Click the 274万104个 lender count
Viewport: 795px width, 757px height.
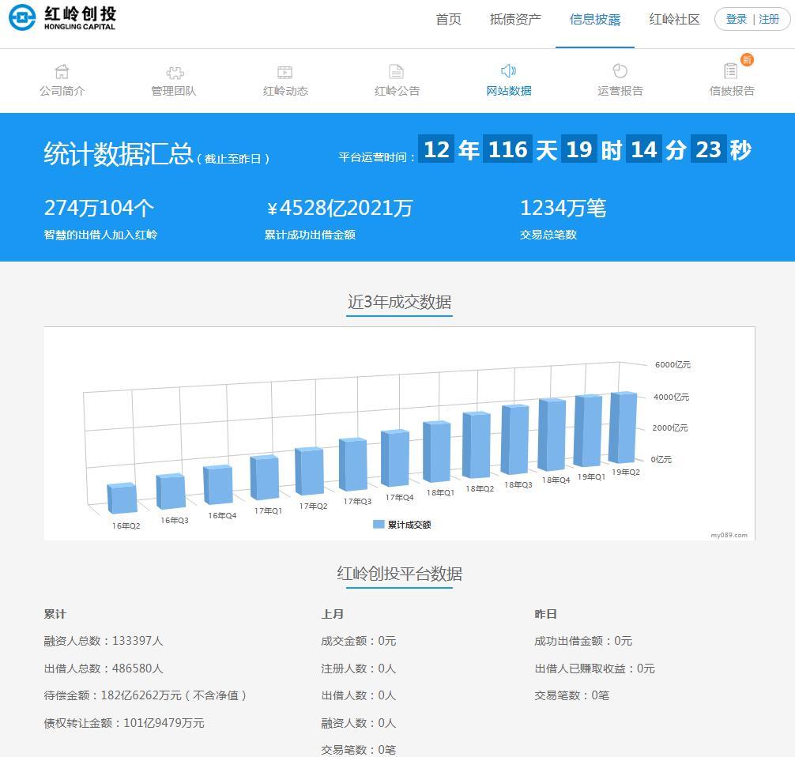[99, 208]
